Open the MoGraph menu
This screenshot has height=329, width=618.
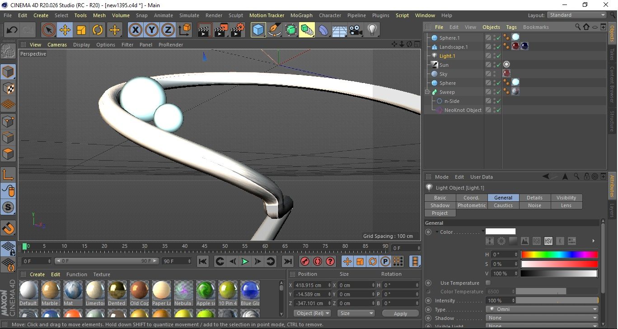click(x=301, y=15)
